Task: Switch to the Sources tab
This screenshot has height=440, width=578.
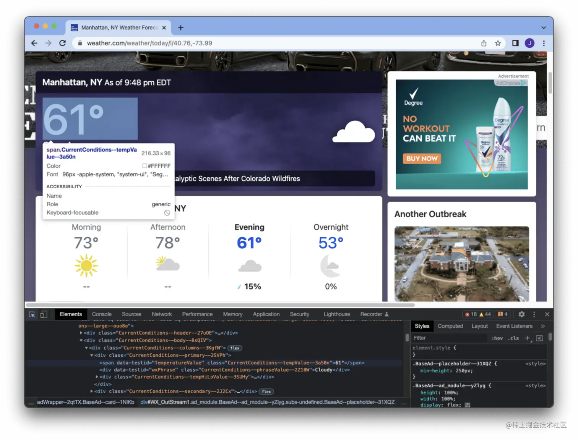Action: 132,314
